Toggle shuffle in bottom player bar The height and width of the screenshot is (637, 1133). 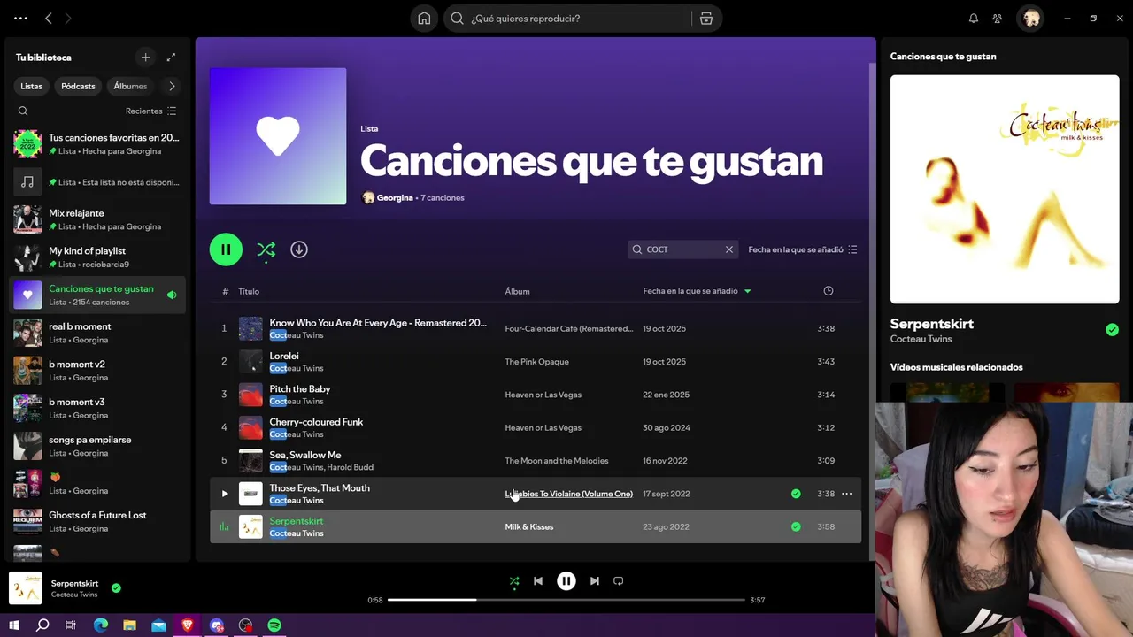click(x=514, y=581)
